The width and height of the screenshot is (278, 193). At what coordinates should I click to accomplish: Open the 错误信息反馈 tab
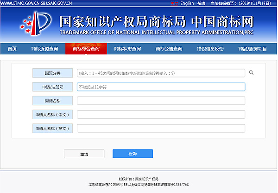click(x=210, y=49)
